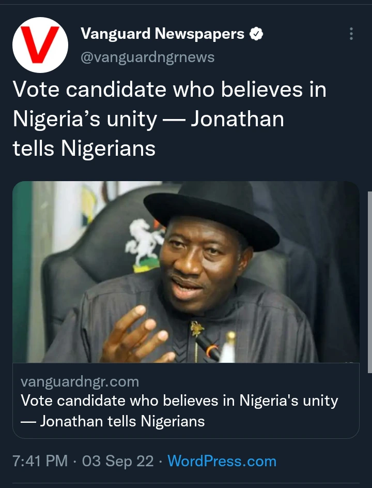Click the tweet's first line, 'Vote candidate who believes in'
372x488 pixels.
pyautogui.click(x=169, y=90)
